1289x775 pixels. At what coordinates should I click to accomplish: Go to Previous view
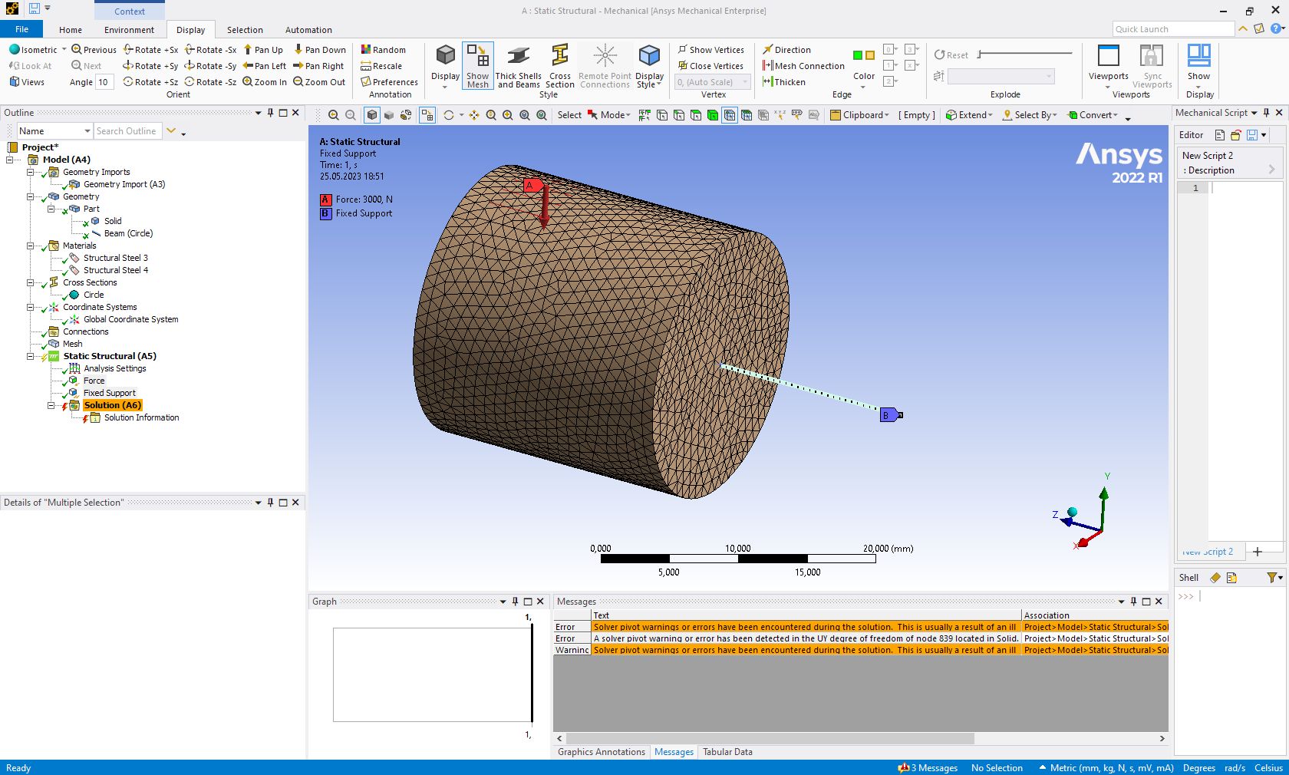pos(94,50)
